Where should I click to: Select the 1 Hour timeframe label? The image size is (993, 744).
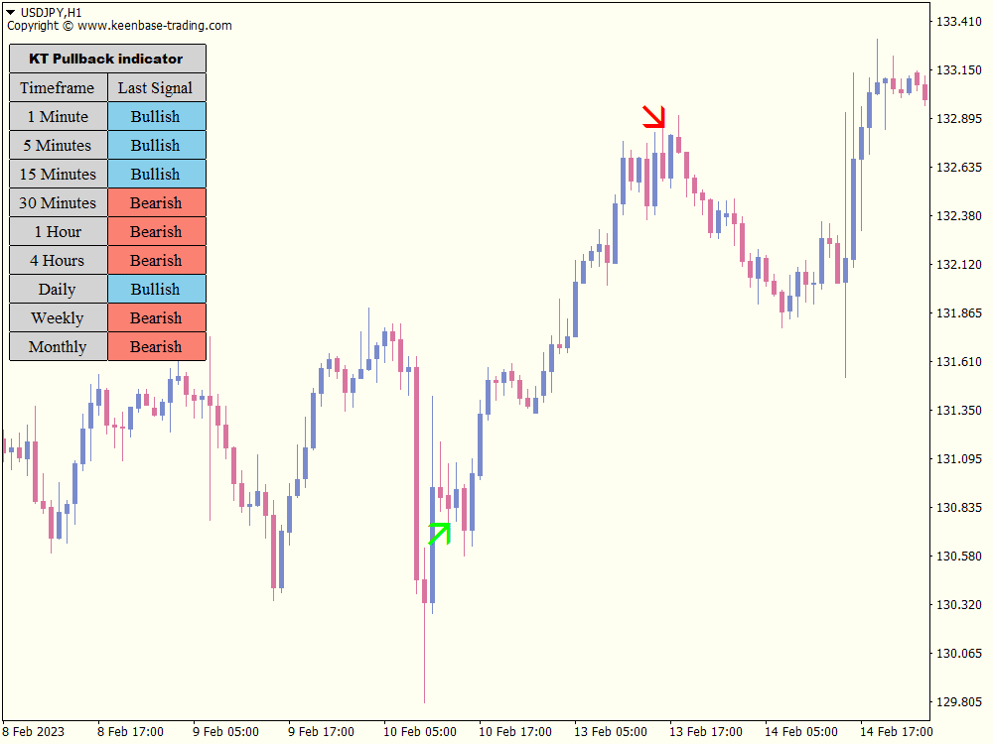[58, 231]
